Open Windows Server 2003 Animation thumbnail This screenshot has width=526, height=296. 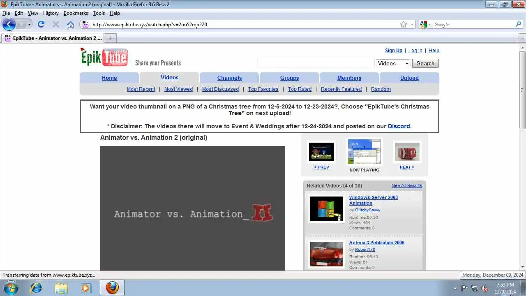(326, 209)
